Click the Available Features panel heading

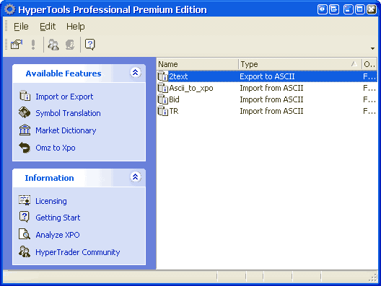coord(63,73)
